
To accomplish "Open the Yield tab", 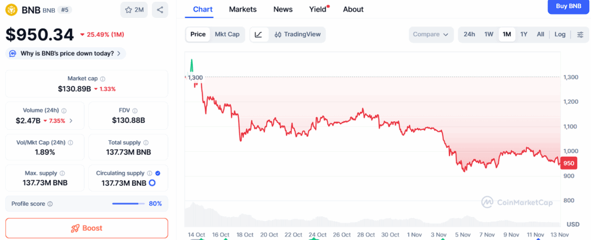I will (x=317, y=9).
